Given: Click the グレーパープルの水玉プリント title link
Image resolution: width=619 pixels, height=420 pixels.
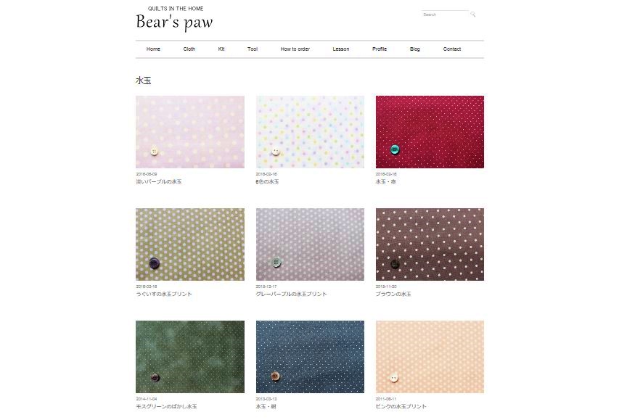Looking at the screenshot, I should pyautogui.click(x=291, y=294).
